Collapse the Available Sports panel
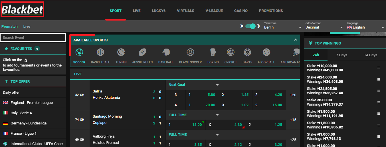This screenshot has height=147, width=386. click(296, 40)
